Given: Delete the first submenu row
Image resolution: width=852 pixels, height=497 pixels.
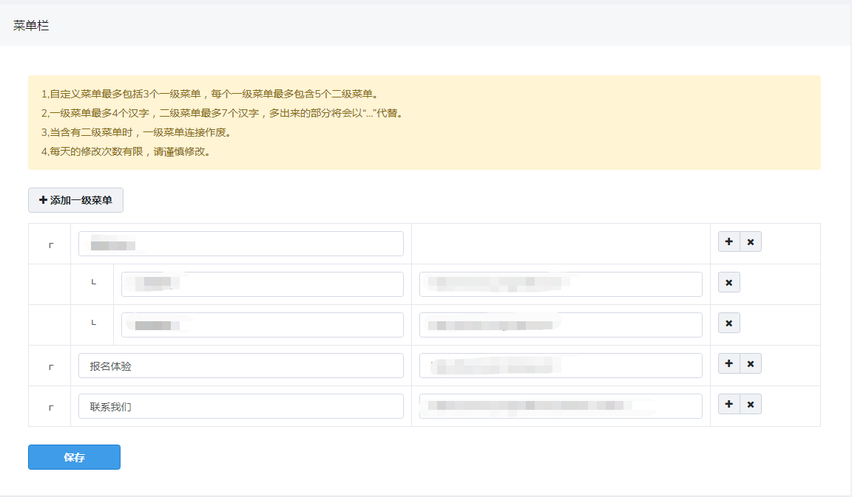Looking at the screenshot, I should tap(729, 282).
